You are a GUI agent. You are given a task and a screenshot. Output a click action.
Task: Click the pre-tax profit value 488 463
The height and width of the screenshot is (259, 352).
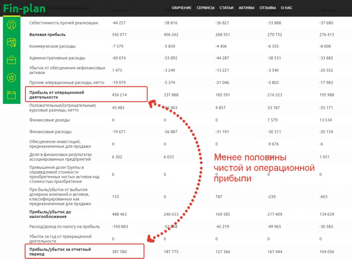click(x=119, y=214)
